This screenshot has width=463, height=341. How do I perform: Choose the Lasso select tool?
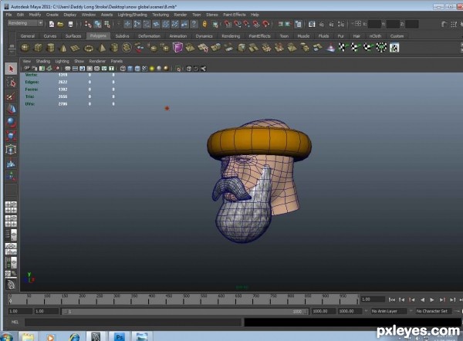pyautogui.click(x=11, y=83)
